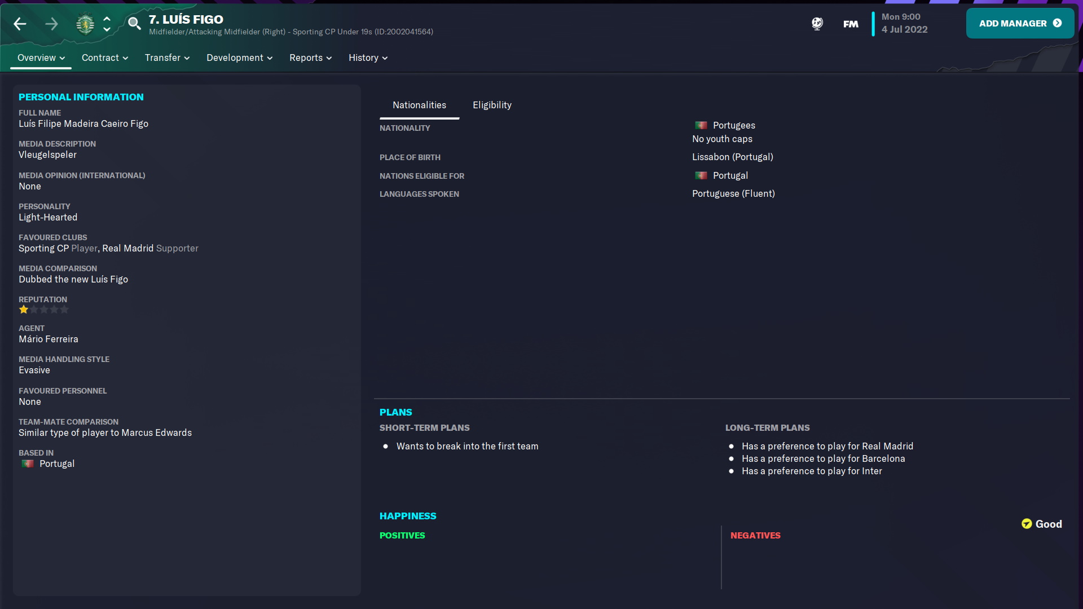The height and width of the screenshot is (609, 1083).
Task: Click Real Madrid supporter link
Action: 127,248
